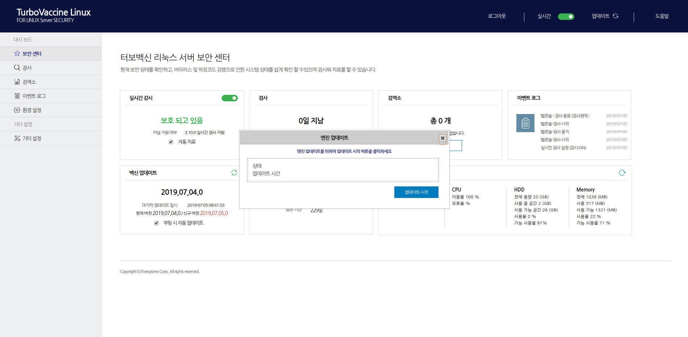
Task: Click the magnifier icon for 검사
Action: (x=17, y=68)
